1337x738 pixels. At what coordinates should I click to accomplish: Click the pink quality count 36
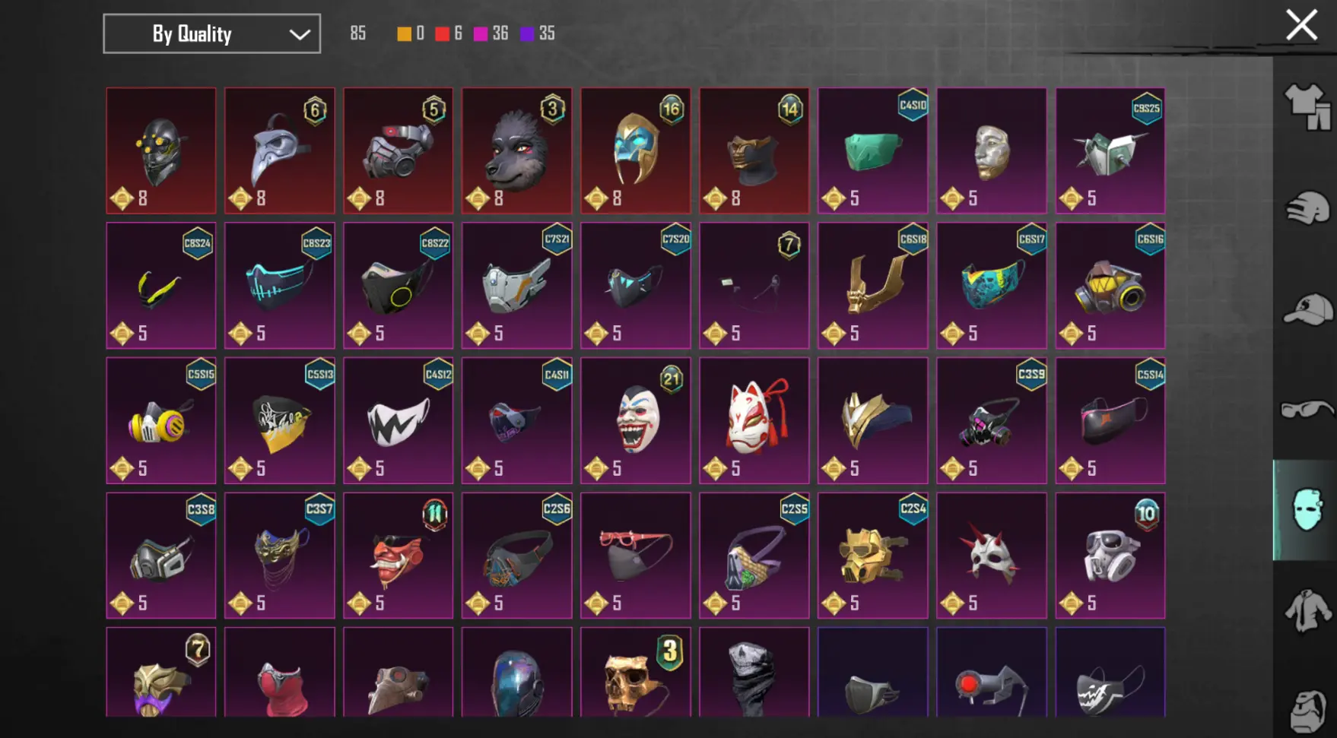pos(500,33)
